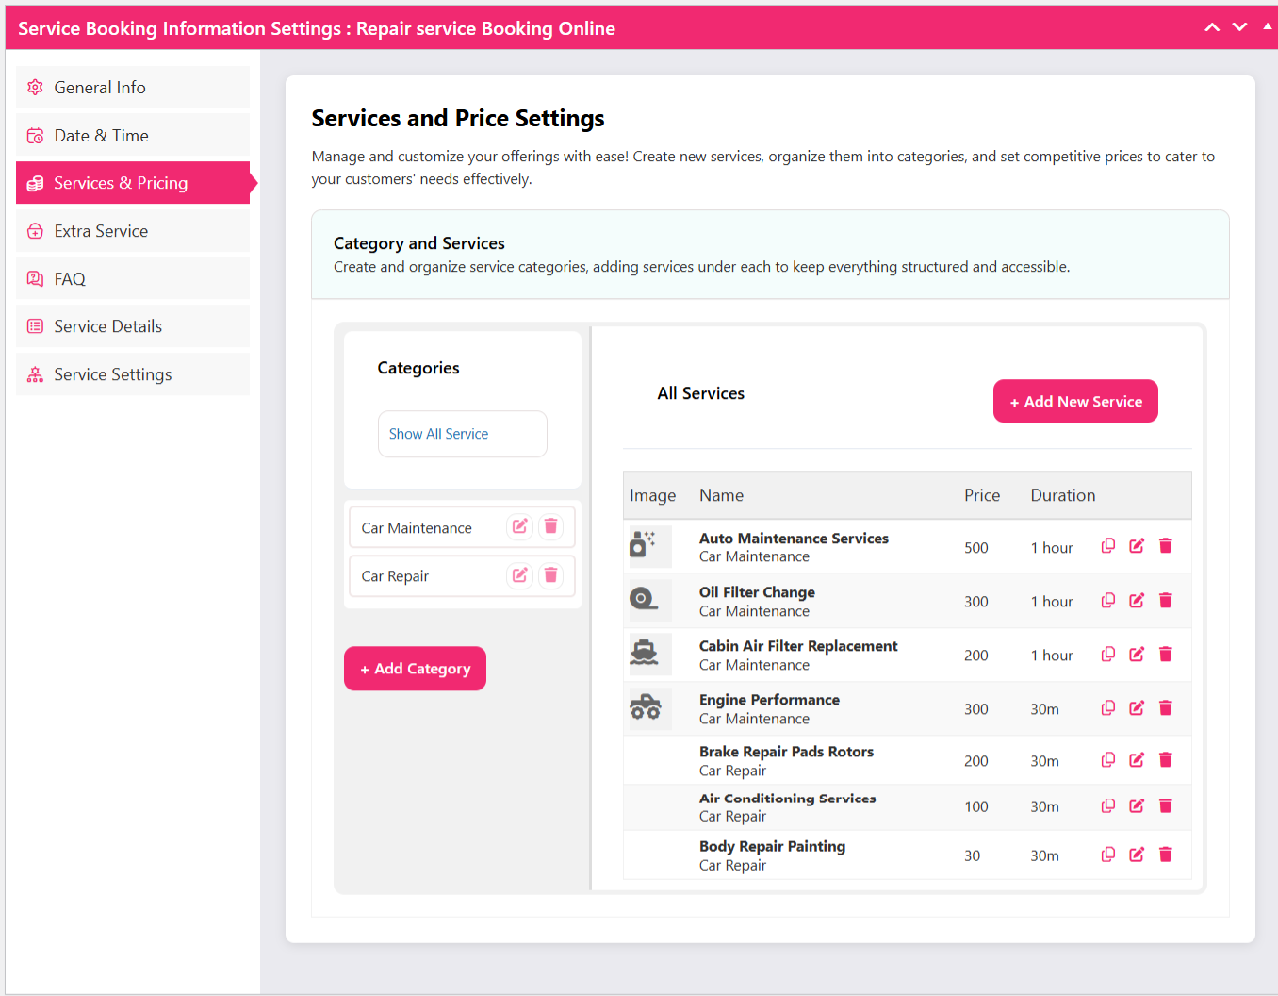1278x996 pixels.
Task: Delete the Cabin Air Filter Replacement service
Action: tap(1166, 655)
